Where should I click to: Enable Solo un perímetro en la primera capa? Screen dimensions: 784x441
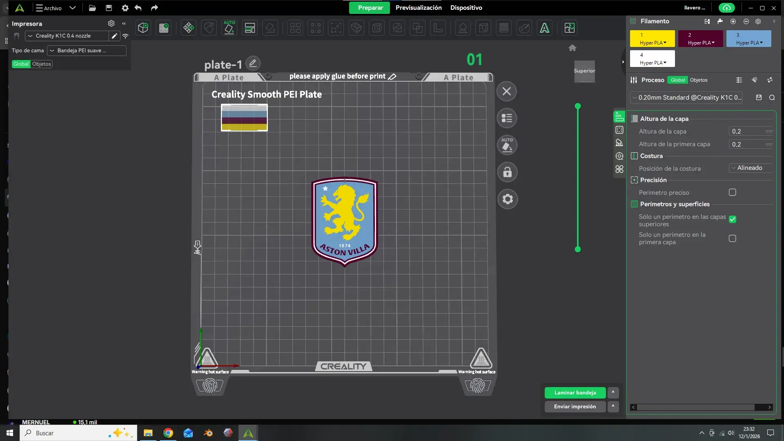pyautogui.click(x=733, y=238)
